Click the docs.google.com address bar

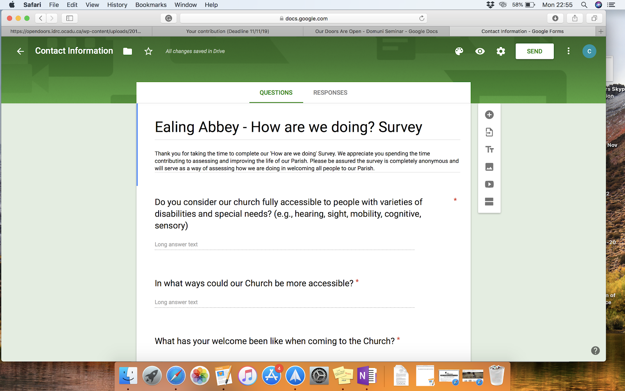pyautogui.click(x=304, y=18)
